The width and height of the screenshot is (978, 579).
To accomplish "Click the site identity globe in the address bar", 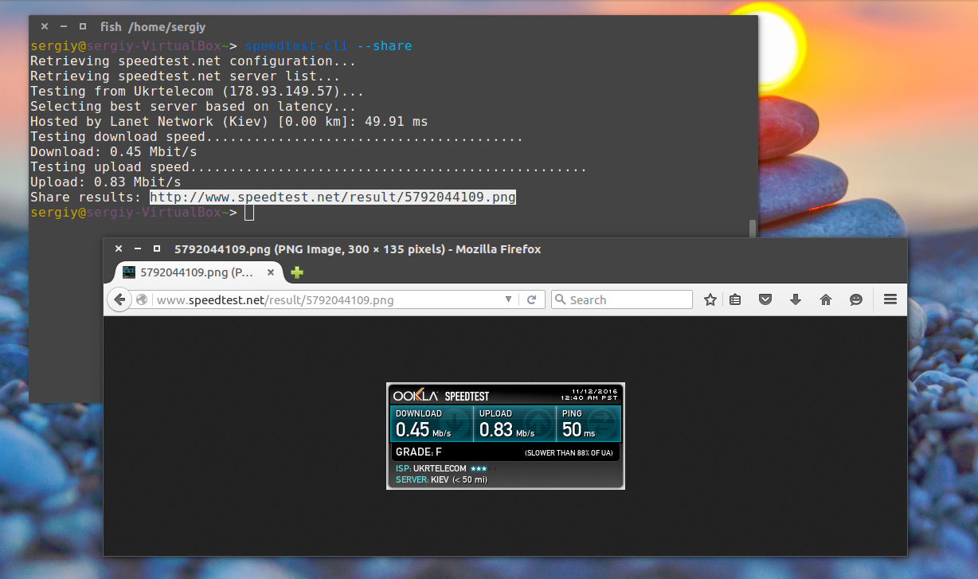I will (142, 299).
